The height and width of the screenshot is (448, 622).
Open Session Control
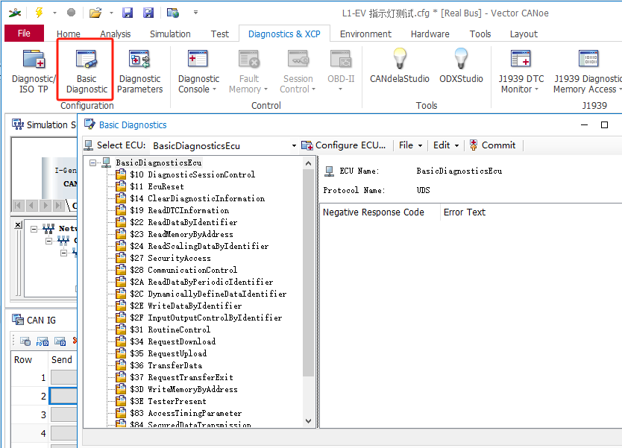[298, 72]
